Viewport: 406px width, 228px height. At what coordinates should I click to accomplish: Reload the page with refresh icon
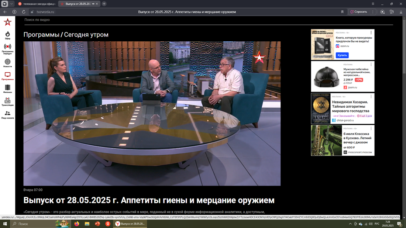pos(24,12)
